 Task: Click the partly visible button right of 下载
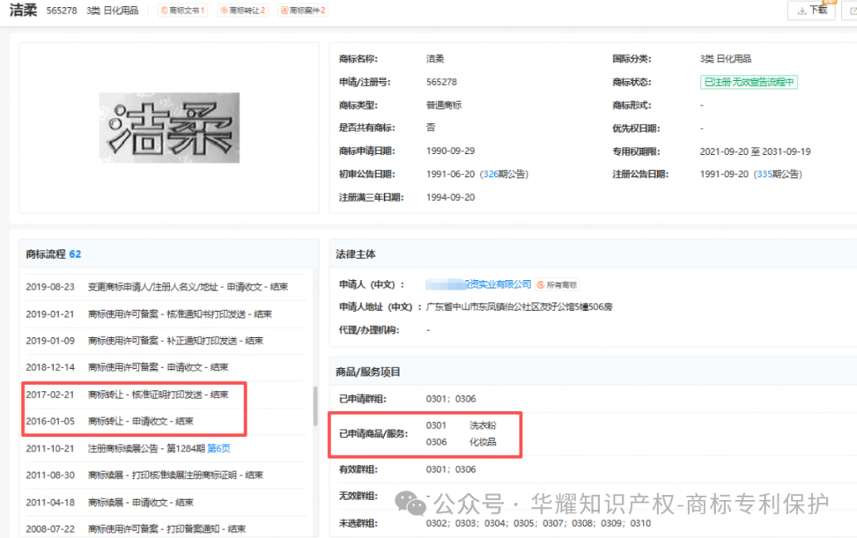click(851, 10)
